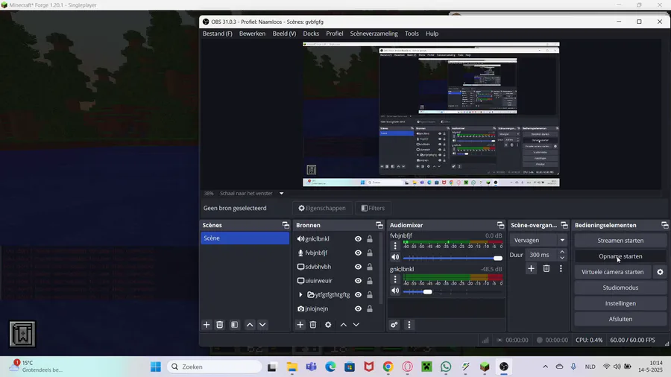Open the Docks menu
The width and height of the screenshot is (671, 377).
click(x=311, y=34)
